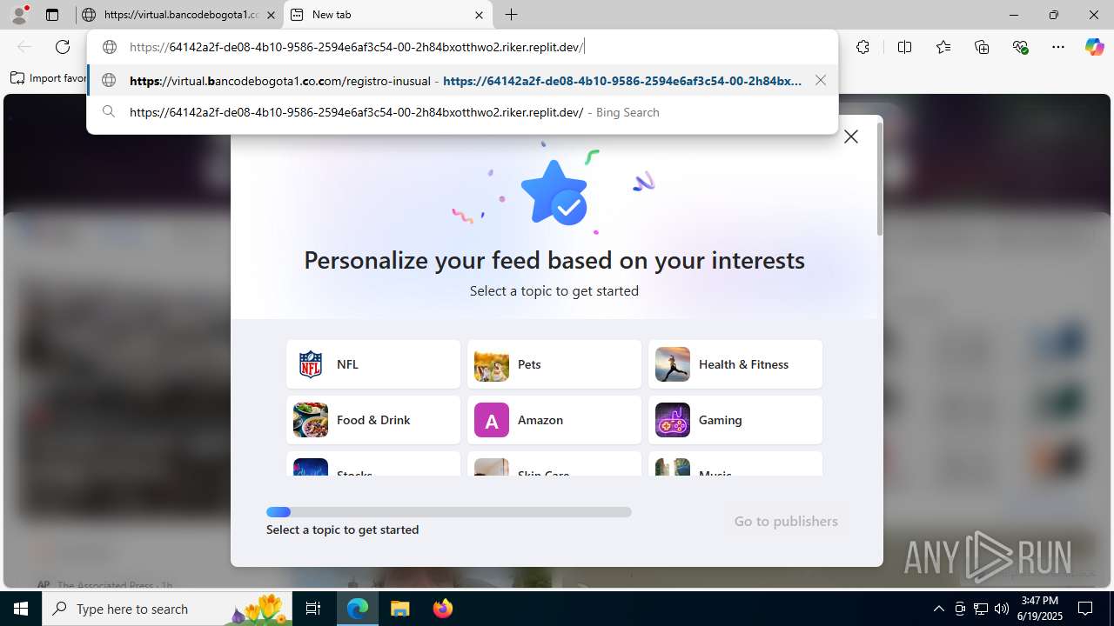Open the network icon in tray

tap(981, 609)
